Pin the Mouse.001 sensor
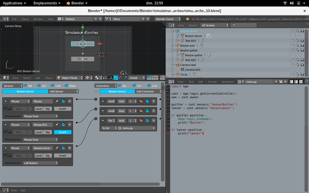The width and height of the screenshot is (309, 193). [57, 125]
